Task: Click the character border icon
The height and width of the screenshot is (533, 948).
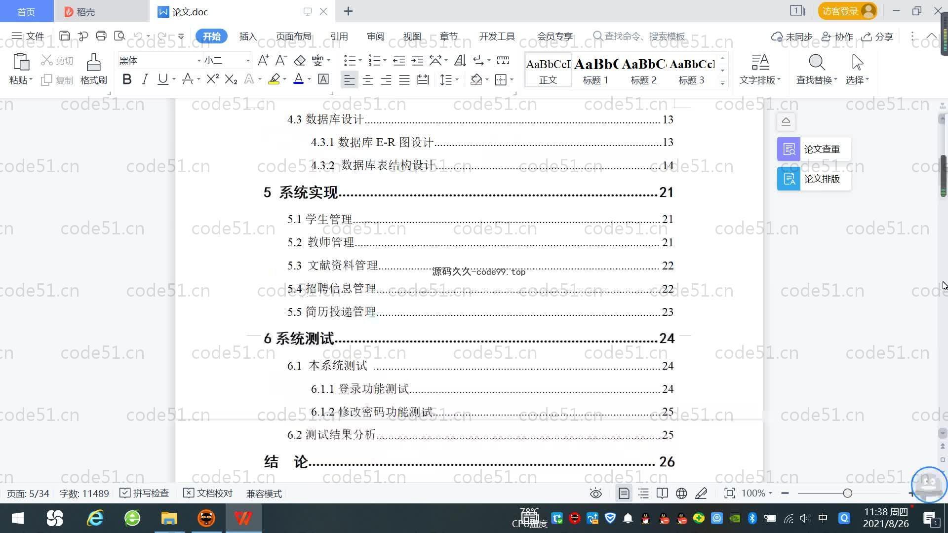Action: 323,79
